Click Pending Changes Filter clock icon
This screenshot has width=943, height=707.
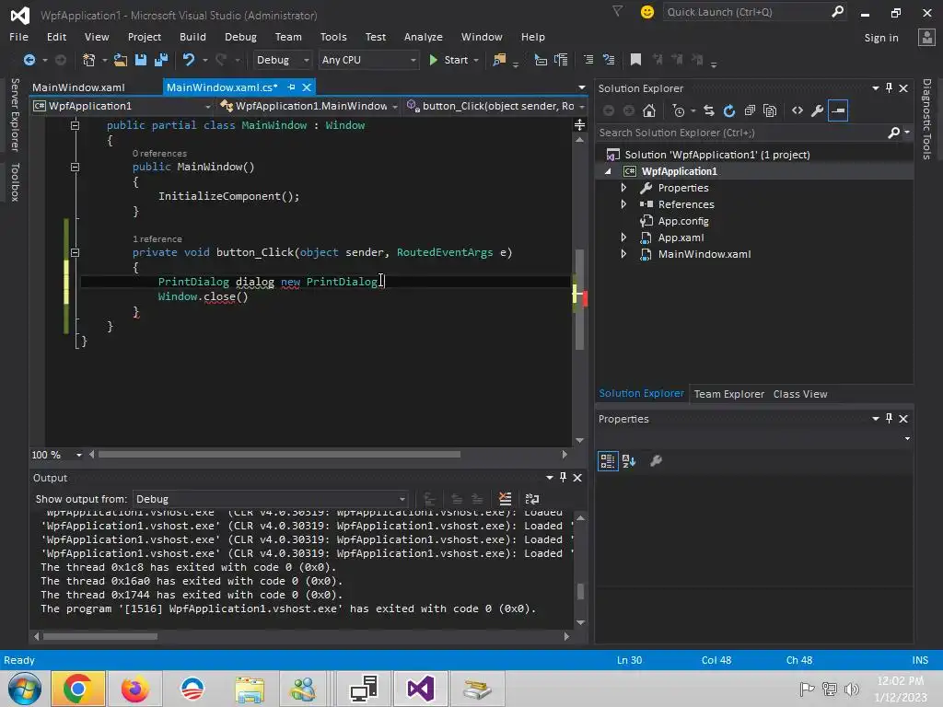(679, 110)
